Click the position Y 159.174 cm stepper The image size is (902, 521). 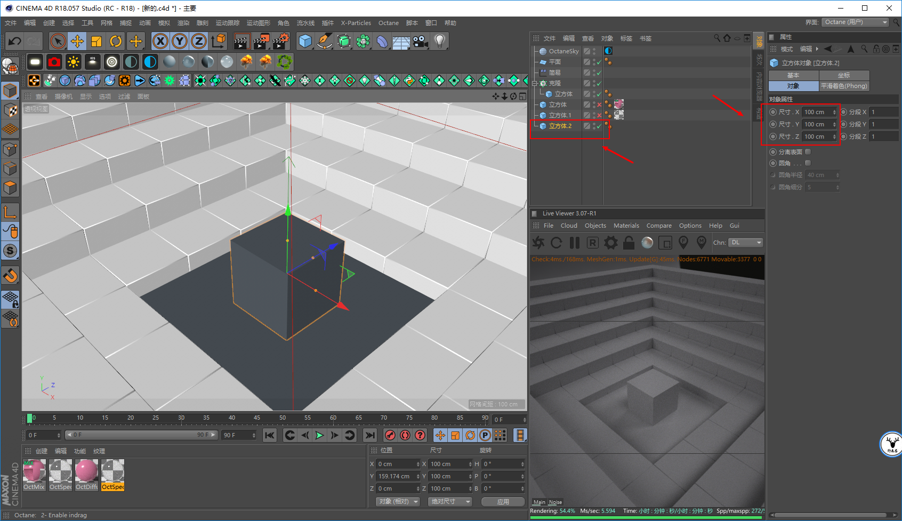(417, 477)
